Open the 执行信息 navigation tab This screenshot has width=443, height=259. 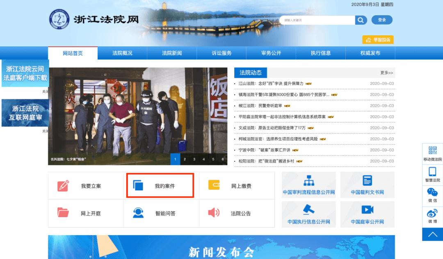(x=320, y=53)
